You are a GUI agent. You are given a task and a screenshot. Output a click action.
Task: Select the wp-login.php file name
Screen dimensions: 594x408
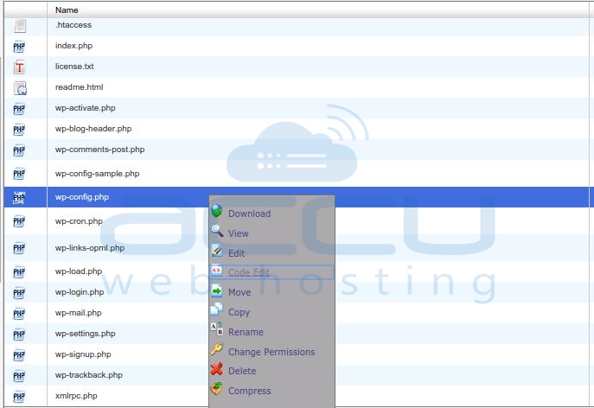coord(80,292)
